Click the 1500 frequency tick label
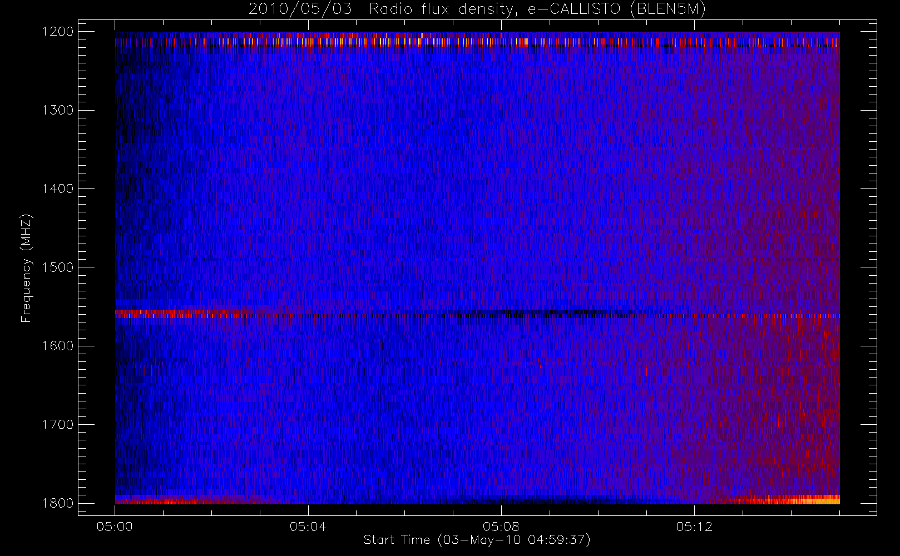Image resolution: width=900 pixels, height=556 pixels. [58, 267]
